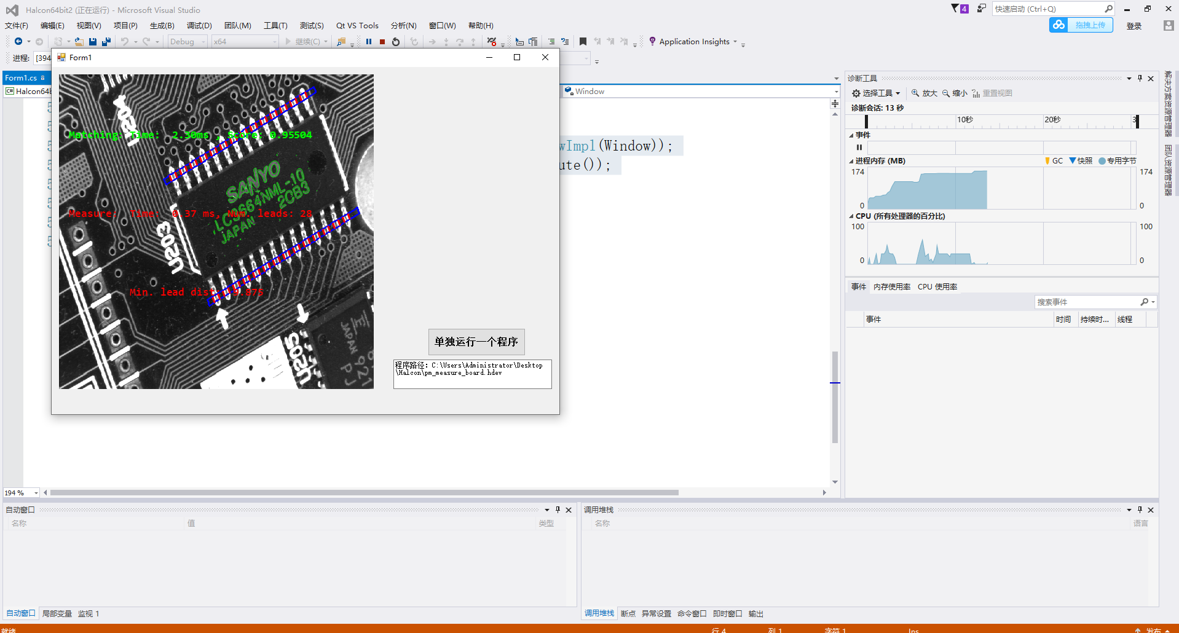Image resolution: width=1179 pixels, height=633 pixels.
Task: Select 放大 zoom-in icon in 诊断工具
Action: [x=925, y=93]
